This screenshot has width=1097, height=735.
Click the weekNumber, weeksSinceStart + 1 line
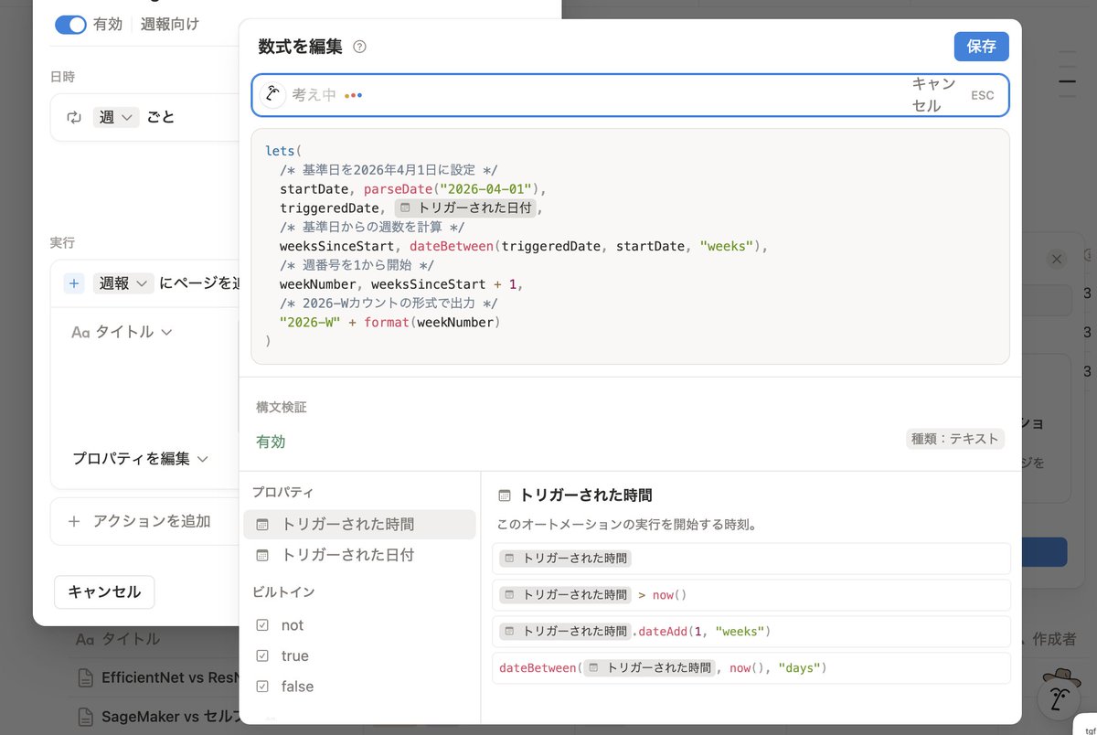tap(401, 284)
